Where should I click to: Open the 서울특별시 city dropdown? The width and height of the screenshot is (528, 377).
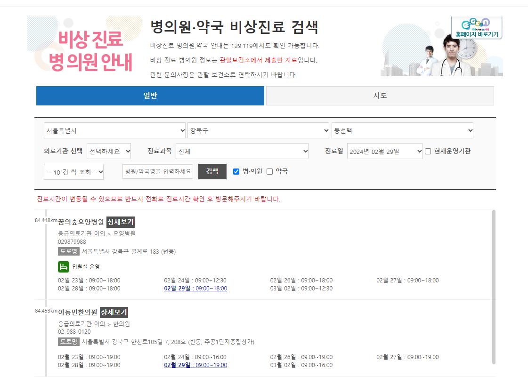tap(114, 130)
